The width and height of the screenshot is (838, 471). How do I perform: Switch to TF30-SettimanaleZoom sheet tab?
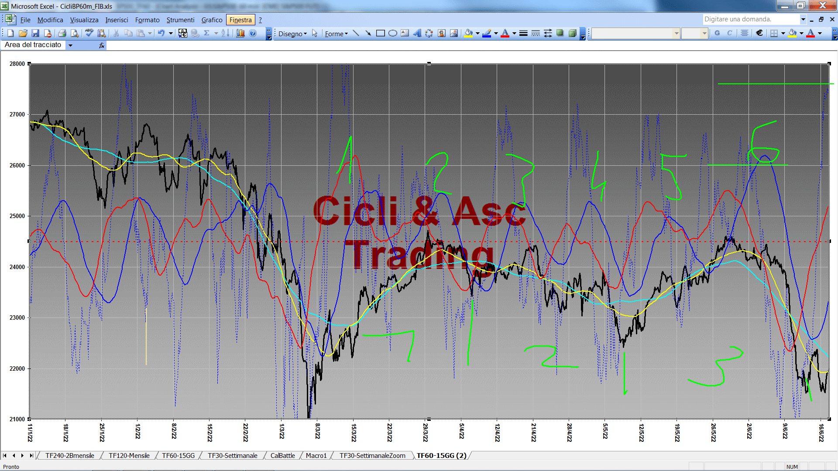point(372,456)
